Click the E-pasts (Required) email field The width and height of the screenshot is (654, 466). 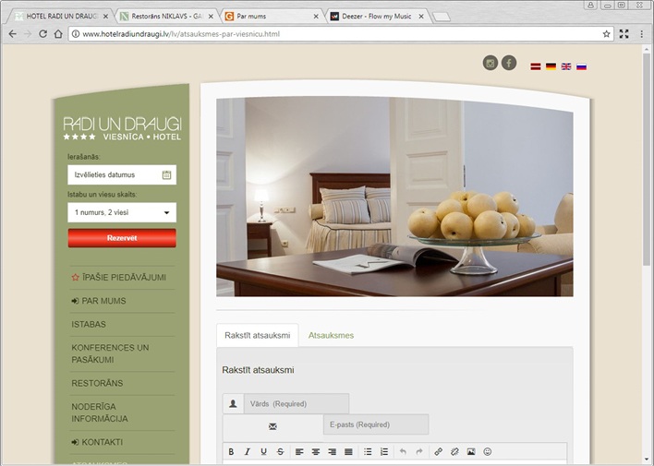(376, 424)
